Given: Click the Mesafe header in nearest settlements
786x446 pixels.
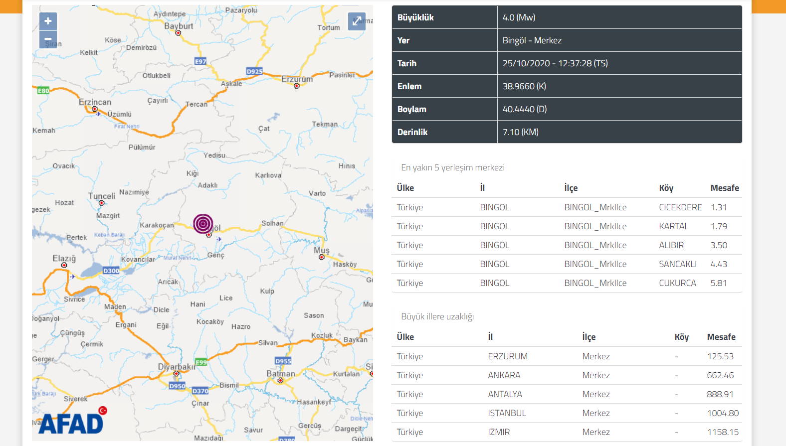Looking at the screenshot, I should pyautogui.click(x=724, y=188).
